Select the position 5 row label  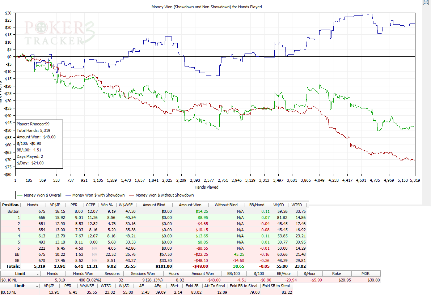[x=18, y=242]
